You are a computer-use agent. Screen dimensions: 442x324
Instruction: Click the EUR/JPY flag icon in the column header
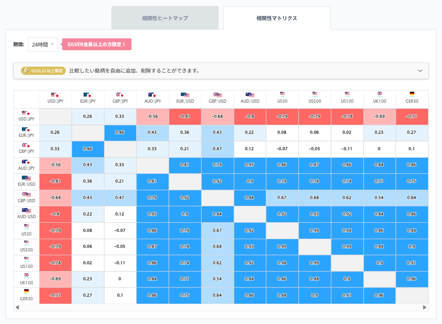tap(88, 94)
